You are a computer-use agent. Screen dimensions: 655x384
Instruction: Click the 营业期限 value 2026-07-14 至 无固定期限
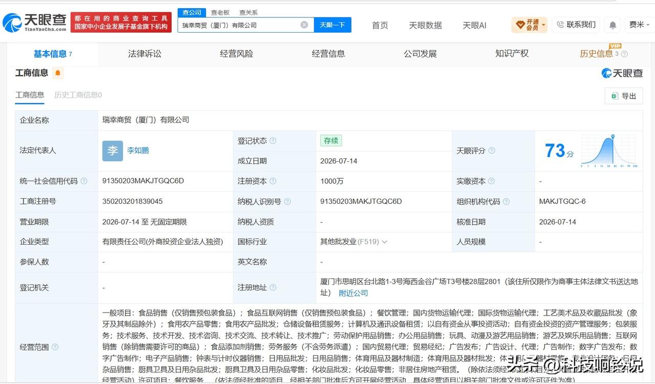145,222
